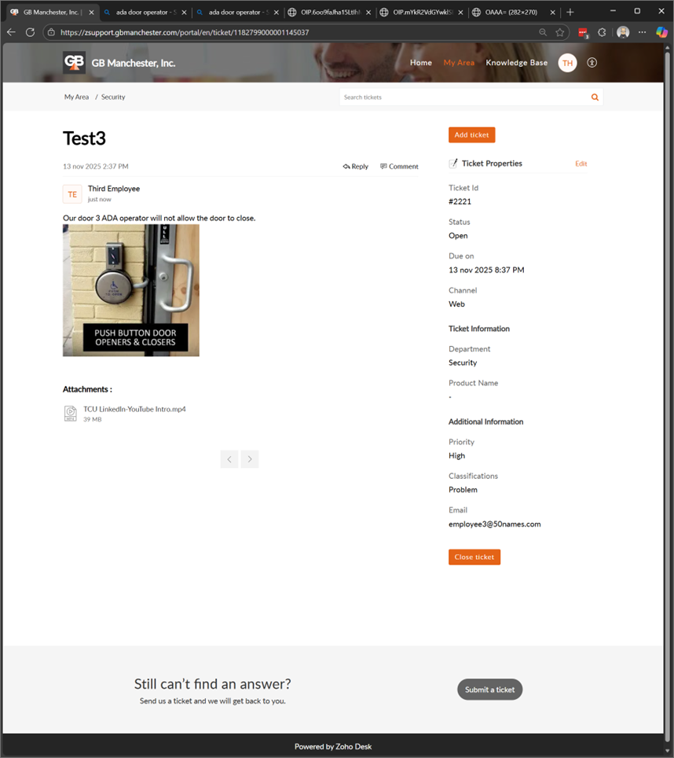Open the browser extensions puzzle icon
The height and width of the screenshot is (758, 674).
[x=602, y=32]
